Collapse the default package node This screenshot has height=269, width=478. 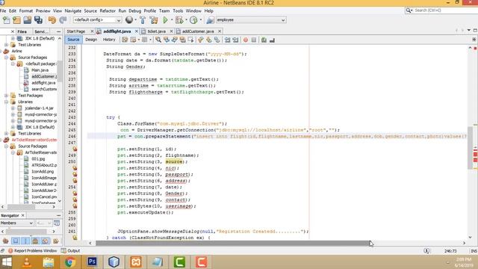13,64
